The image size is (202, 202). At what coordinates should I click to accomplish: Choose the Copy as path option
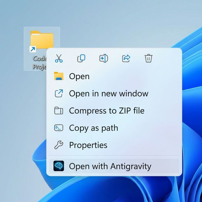click(x=93, y=128)
